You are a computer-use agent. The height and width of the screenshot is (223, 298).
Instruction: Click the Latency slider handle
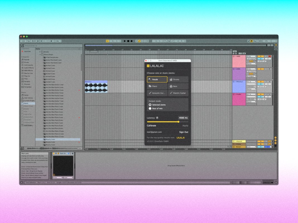tap(179, 122)
